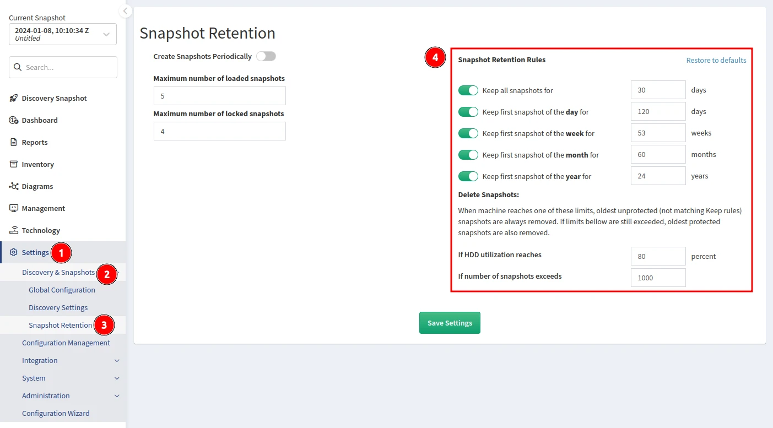773x428 pixels.
Task: Click the Inventory box icon
Action: pyautogui.click(x=14, y=164)
